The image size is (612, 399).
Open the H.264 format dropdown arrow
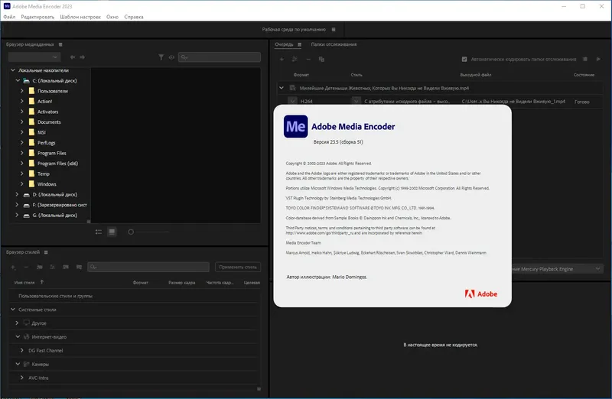pos(292,101)
